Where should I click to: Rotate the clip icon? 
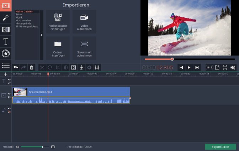pos(50,67)
